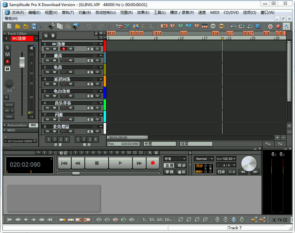Toggle the 循环 loop button
Screen dimensions: 295x233
181,172
